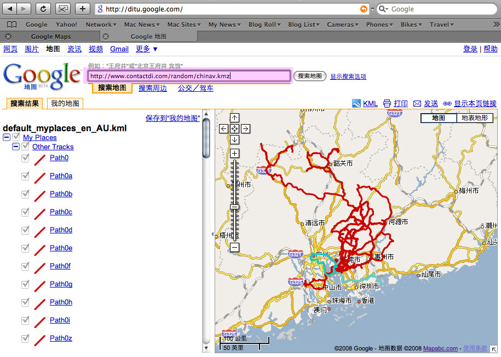Switch to 搜索周边 search mode

tap(153, 88)
